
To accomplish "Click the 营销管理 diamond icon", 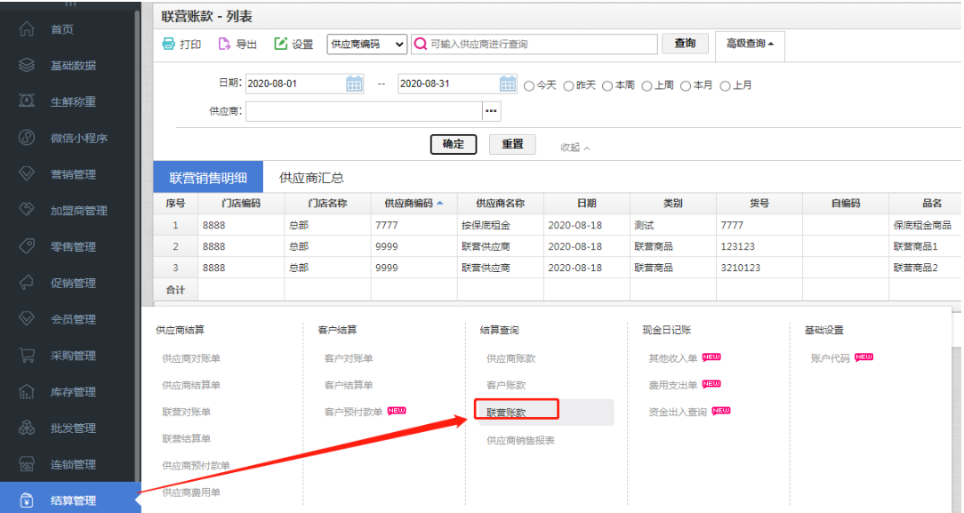I will (27, 174).
